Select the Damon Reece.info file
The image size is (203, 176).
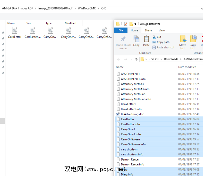tap(132, 164)
